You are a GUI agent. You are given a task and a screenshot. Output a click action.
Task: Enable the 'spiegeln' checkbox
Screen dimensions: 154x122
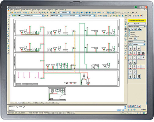pyautogui.click(x=129, y=34)
